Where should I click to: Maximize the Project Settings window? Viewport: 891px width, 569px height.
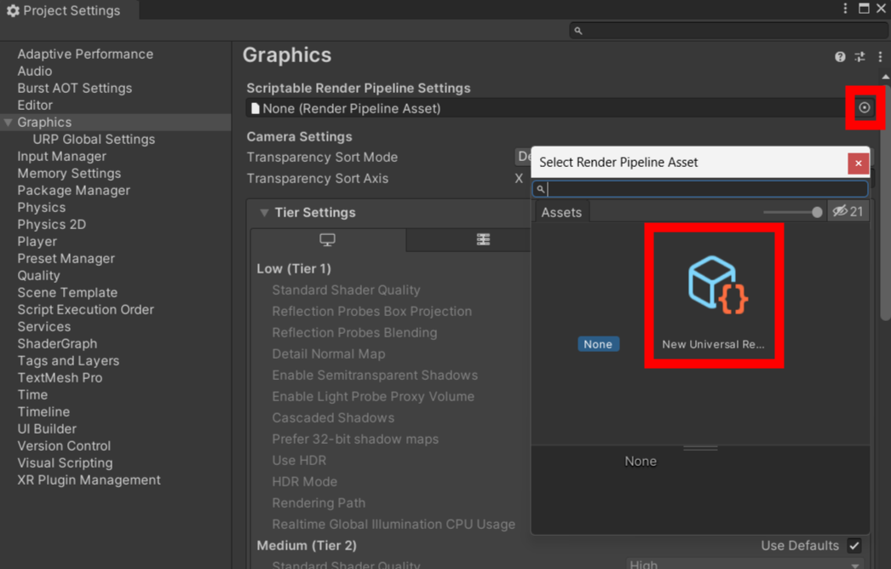click(x=864, y=8)
